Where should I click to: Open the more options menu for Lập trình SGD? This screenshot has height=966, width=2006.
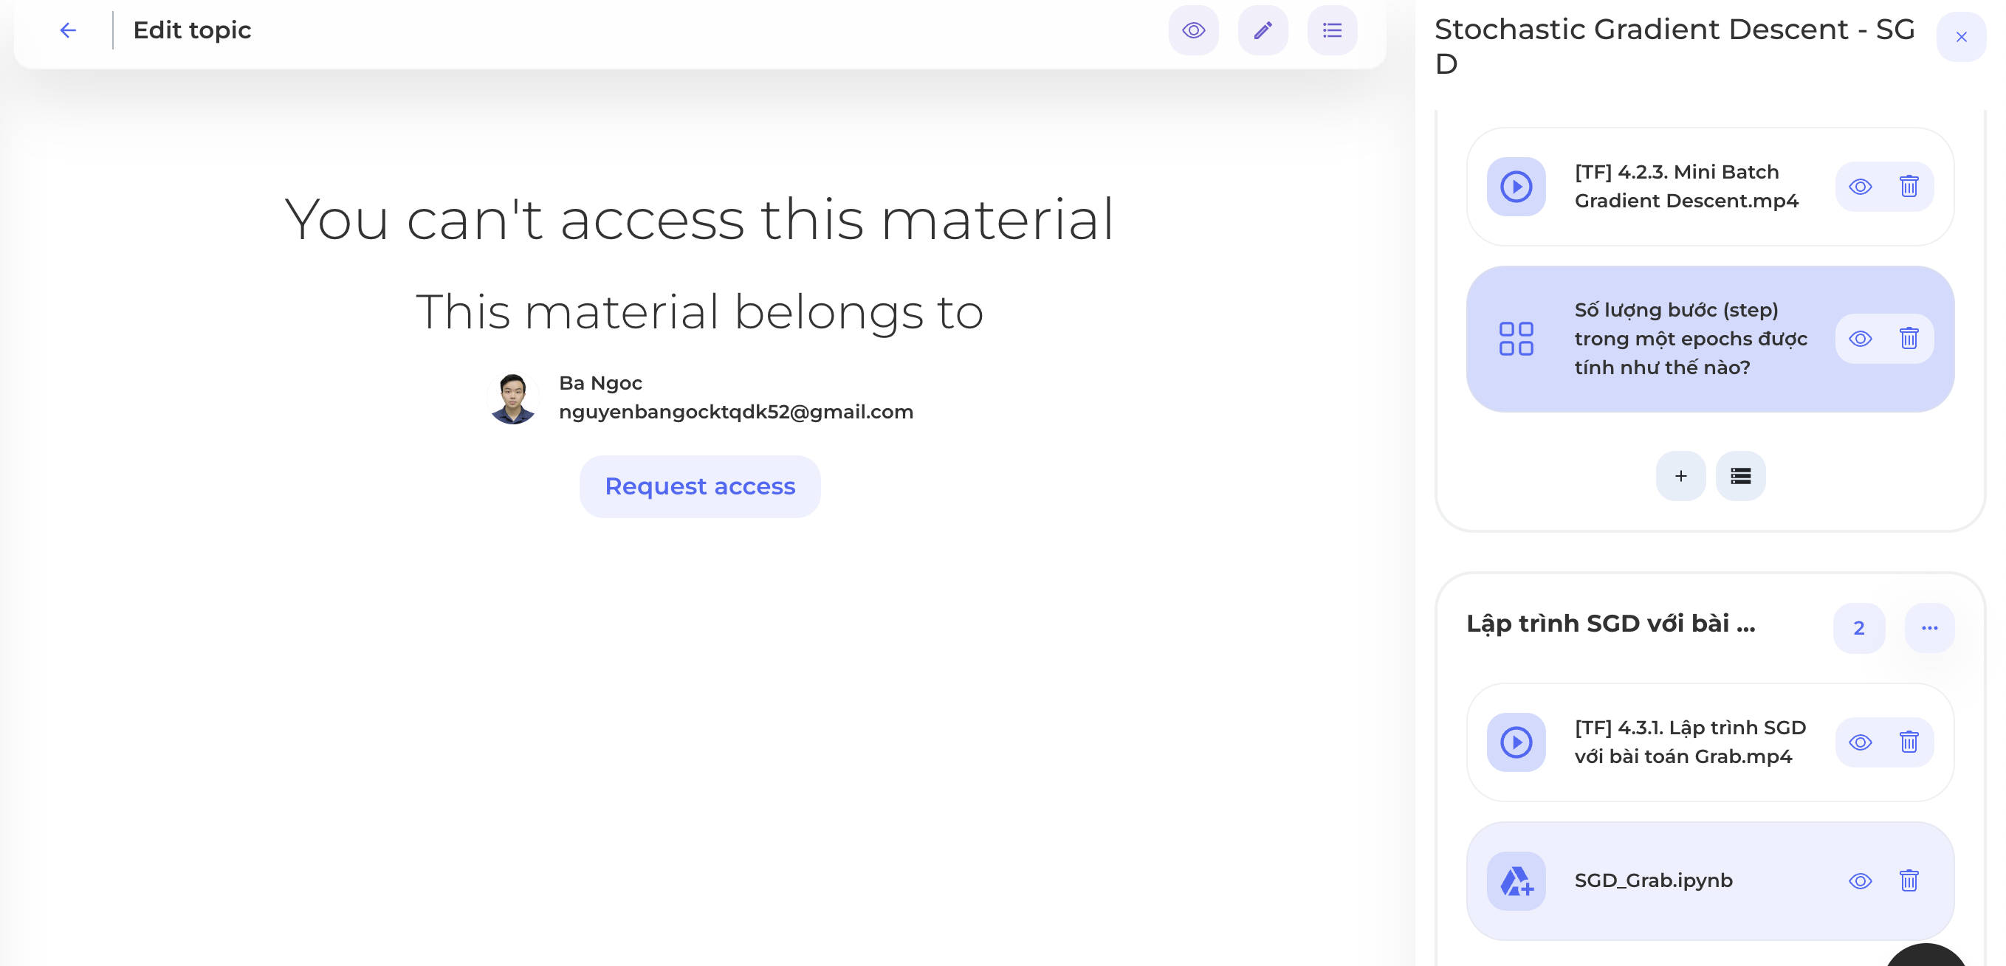click(x=1929, y=628)
